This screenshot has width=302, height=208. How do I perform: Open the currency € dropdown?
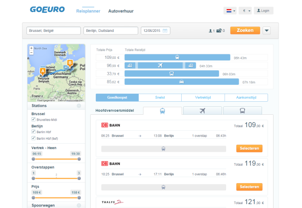(x=245, y=11)
